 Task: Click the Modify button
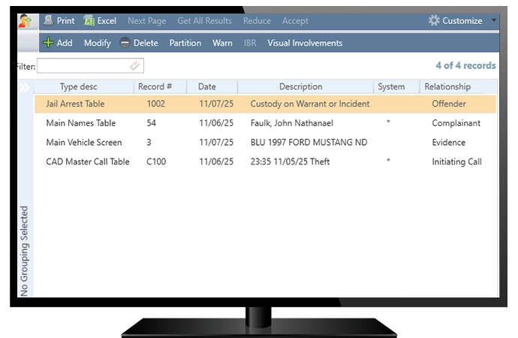[x=98, y=43]
